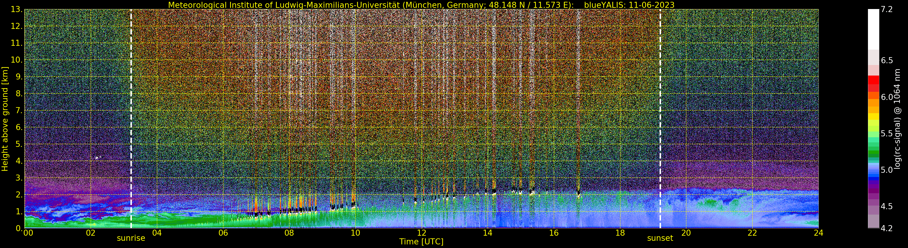908x248 pixels.
Task: Click height axis tick 10.
Action: (16, 60)
